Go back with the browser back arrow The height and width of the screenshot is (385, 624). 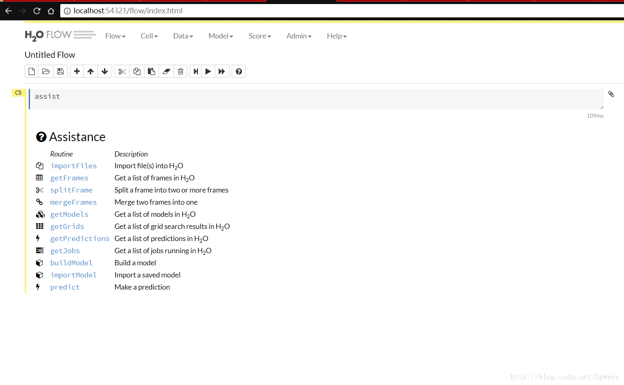(8, 11)
